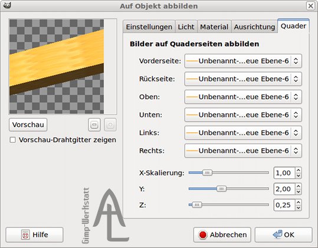This screenshot has height=248, width=318.
Task: Open the Rechts layer dropdown
Action: [243, 151]
